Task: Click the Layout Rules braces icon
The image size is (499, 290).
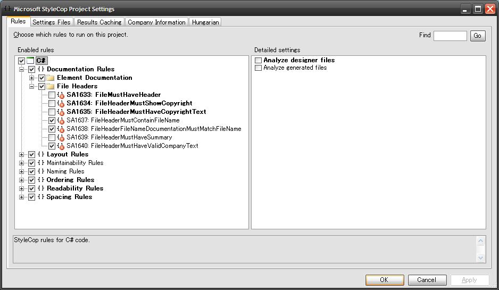Action: point(41,154)
